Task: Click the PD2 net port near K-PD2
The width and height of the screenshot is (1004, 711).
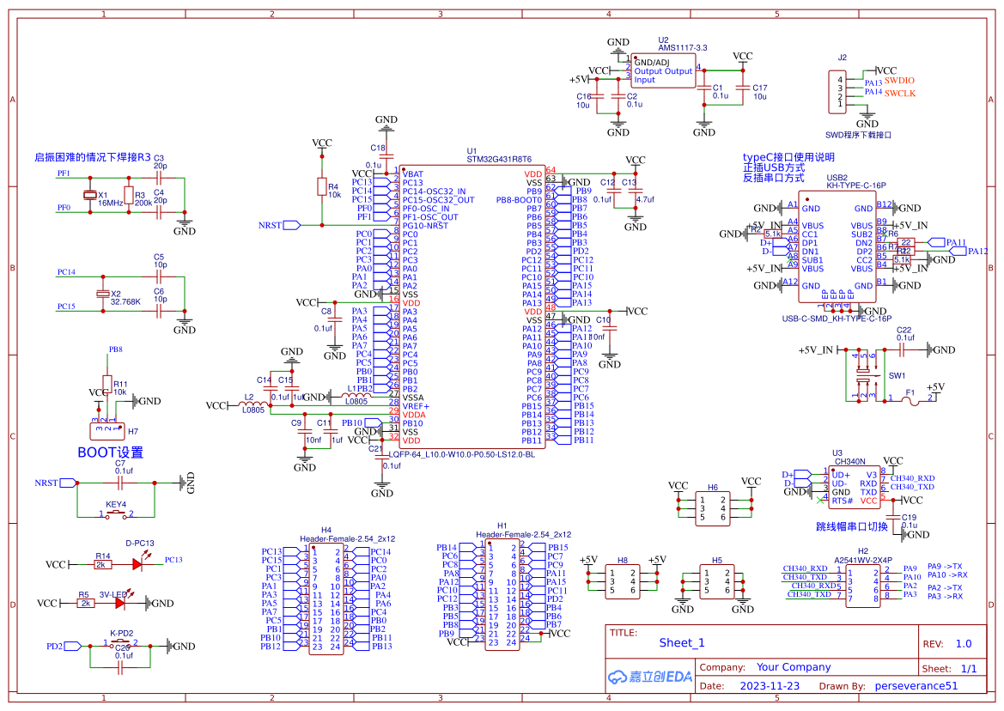Action: 73,647
